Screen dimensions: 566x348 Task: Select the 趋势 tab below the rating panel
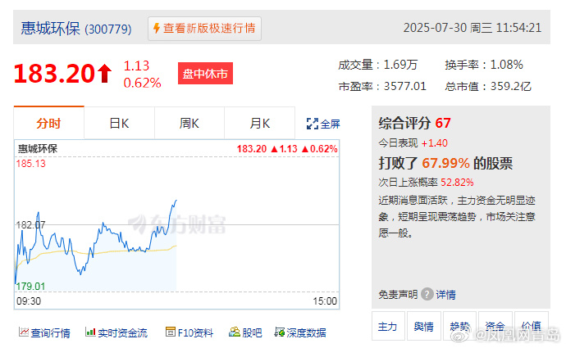[460, 327]
